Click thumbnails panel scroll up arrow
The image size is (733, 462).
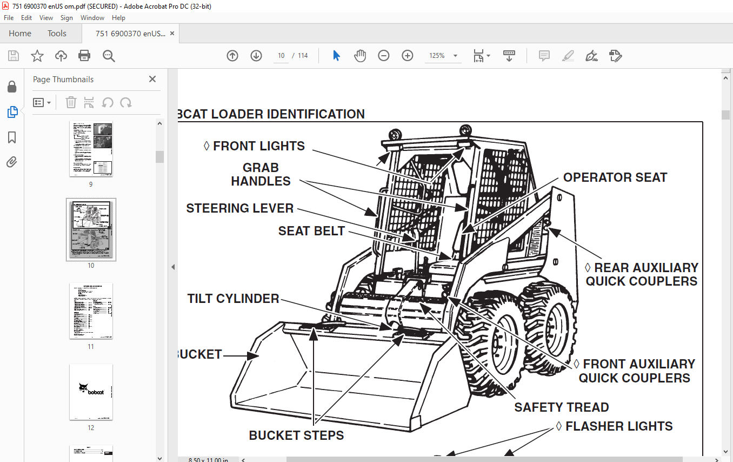(159, 124)
